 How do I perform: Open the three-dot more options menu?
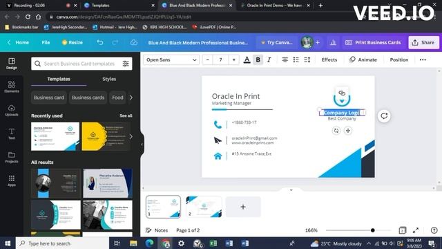423,60
